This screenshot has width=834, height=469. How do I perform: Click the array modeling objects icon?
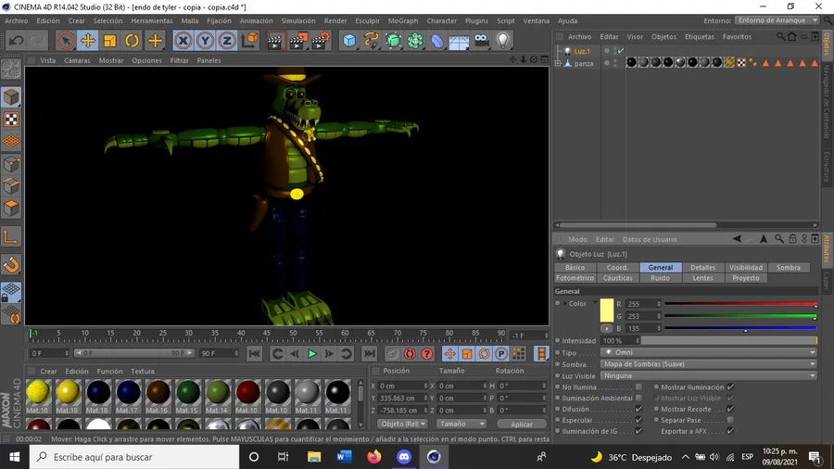[x=415, y=41]
